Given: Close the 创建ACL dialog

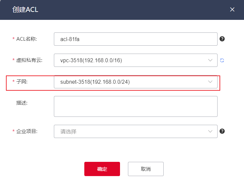Looking at the screenshot, I should tap(232, 10).
